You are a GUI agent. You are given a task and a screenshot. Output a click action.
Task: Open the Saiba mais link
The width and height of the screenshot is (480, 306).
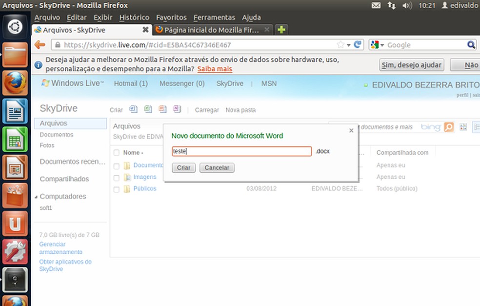[x=215, y=68]
